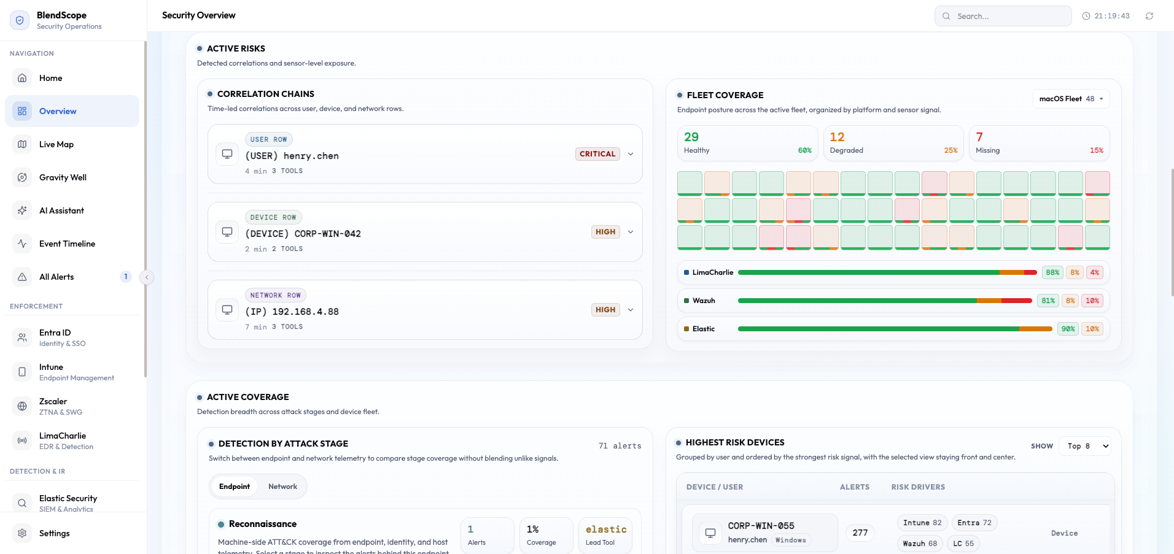Click the monitor icon beside CORP-WIN-055
Image resolution: width=1174 pixels, height=554 pixels.
click(x=710, y=533)
